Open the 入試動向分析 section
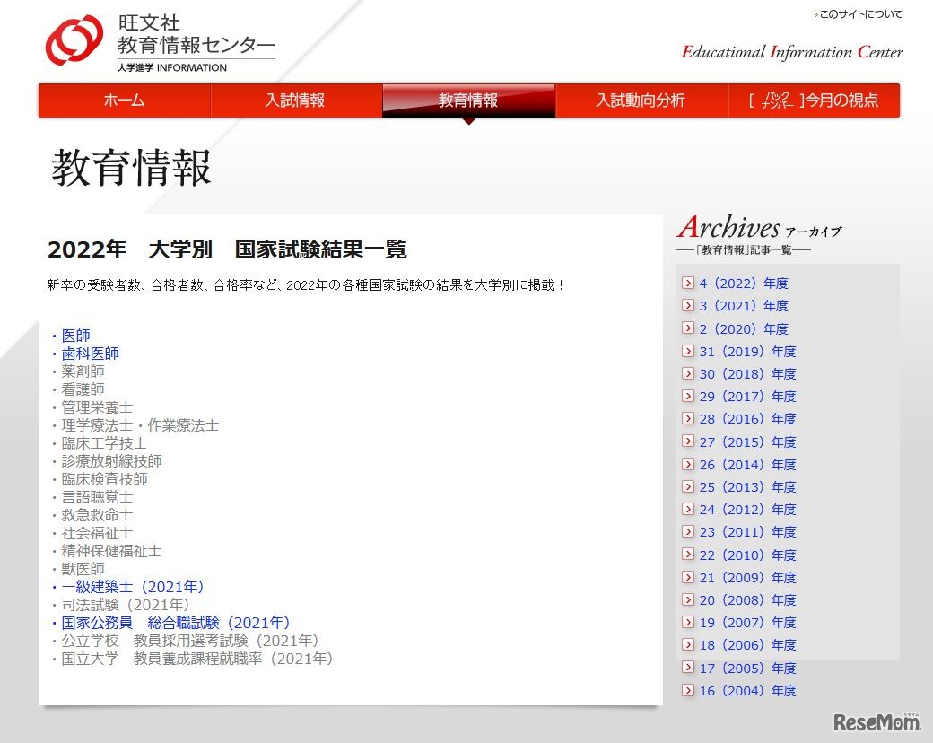The width and height of the screenshot is (933, 743). pos(641,101)
